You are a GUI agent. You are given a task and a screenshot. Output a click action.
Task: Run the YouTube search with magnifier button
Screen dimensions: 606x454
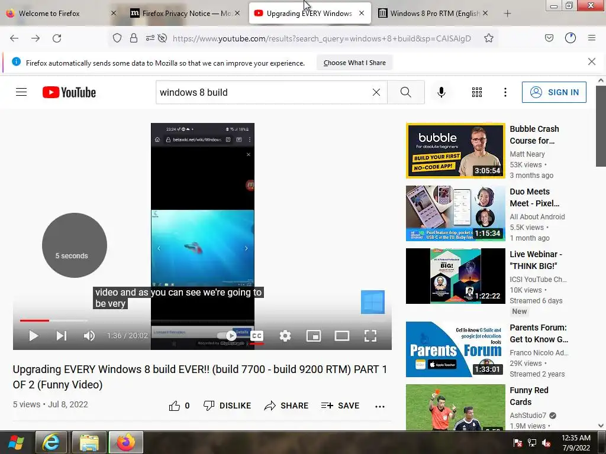pyautogui.click(x=406, y=92)
